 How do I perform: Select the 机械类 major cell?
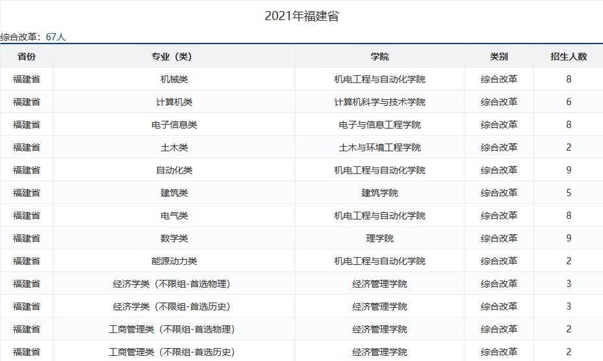coord(174,79)
